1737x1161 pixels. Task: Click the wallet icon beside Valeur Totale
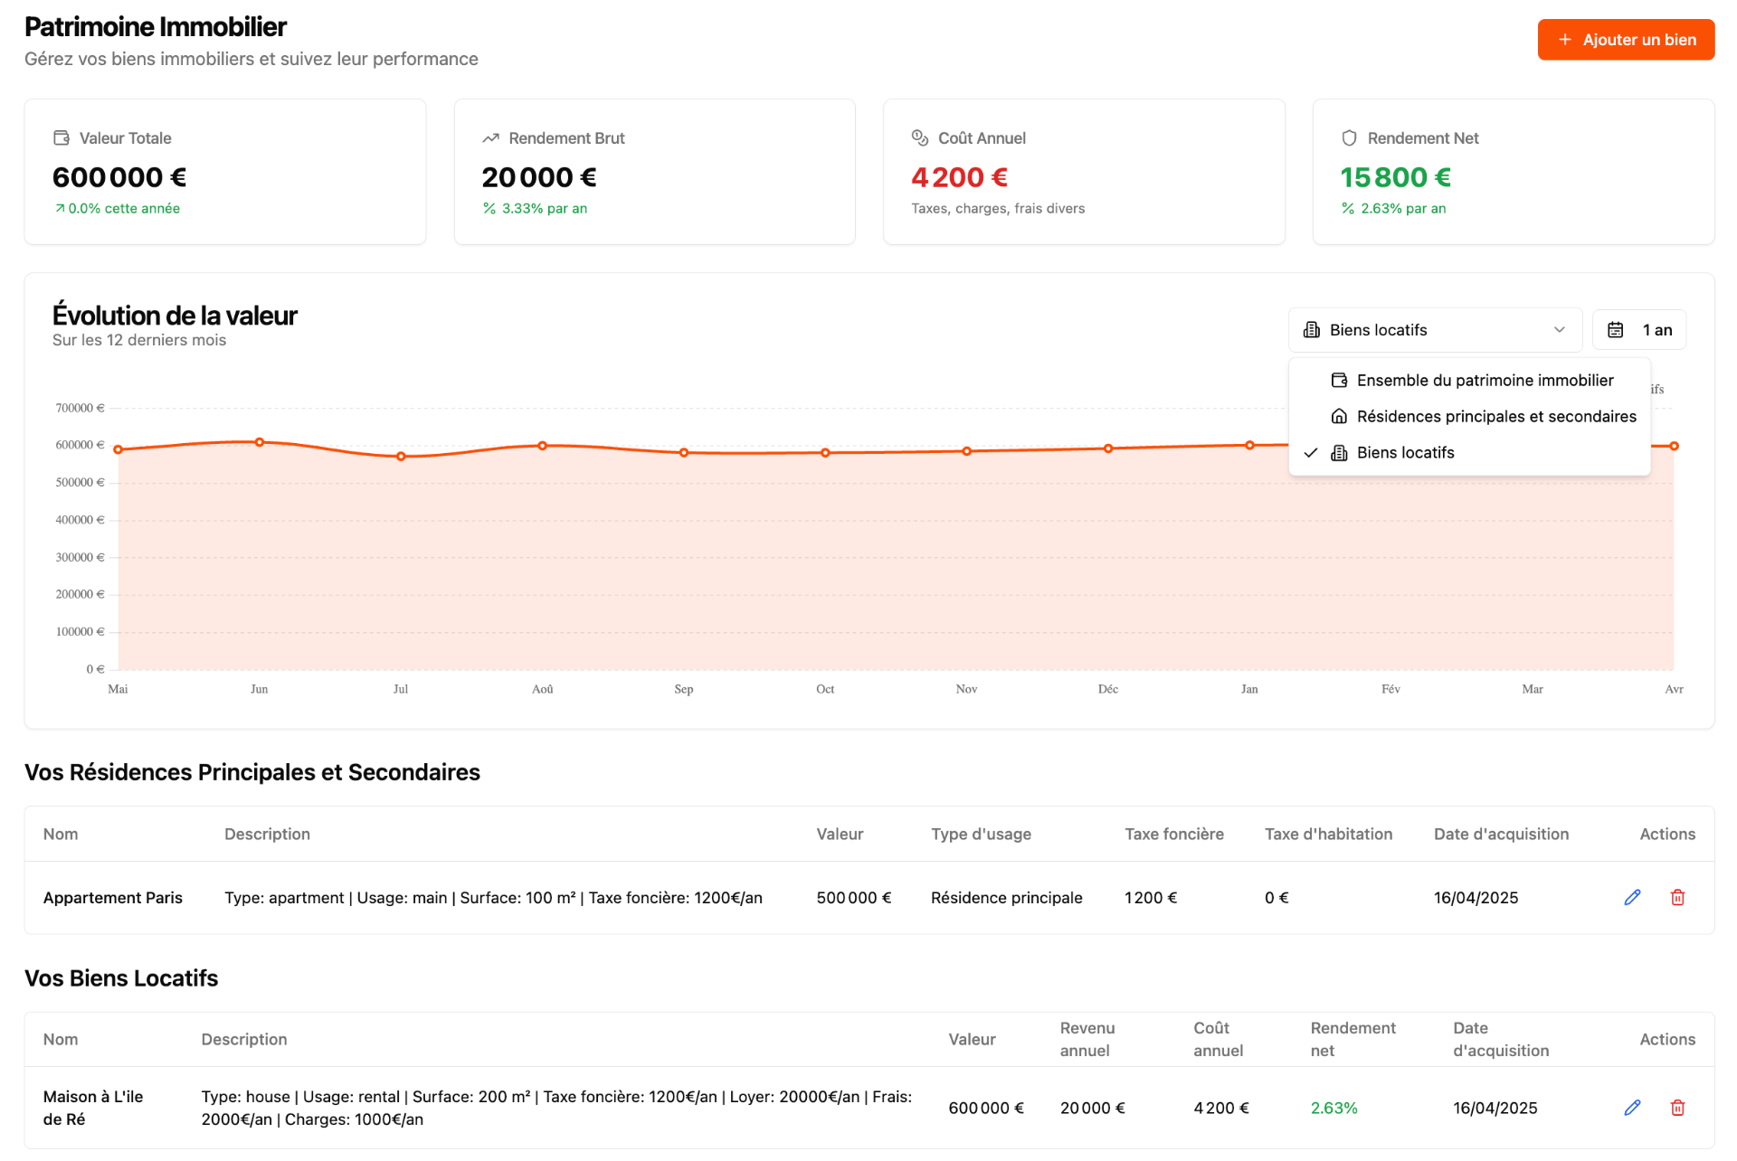(x=62, y=138)
